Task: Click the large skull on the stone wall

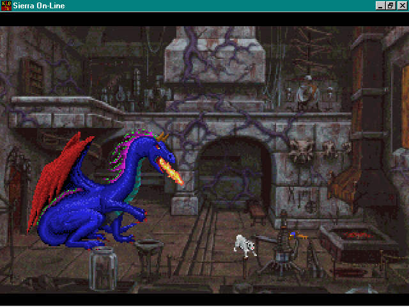Action: (302, 152)
